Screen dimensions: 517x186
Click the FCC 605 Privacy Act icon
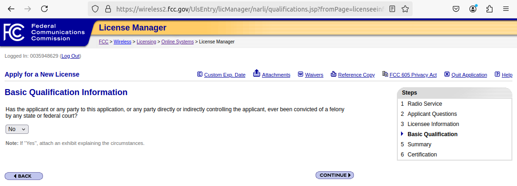pyautogui.click(x=385, y=74)
